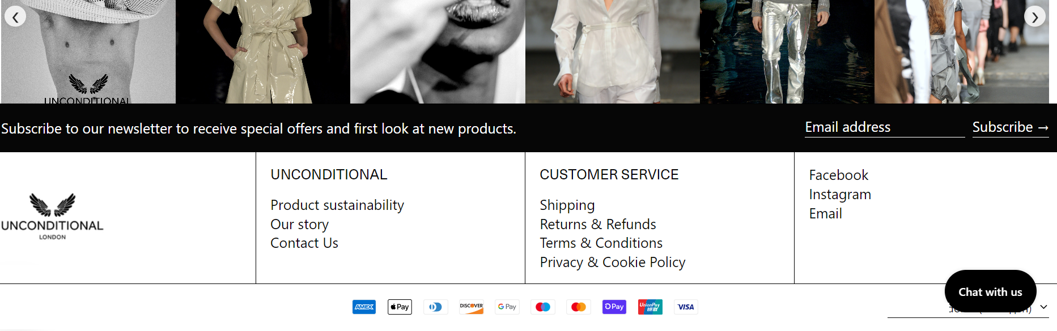Visit the Instagram link
Screen dimensions: 1057x331
840,195
